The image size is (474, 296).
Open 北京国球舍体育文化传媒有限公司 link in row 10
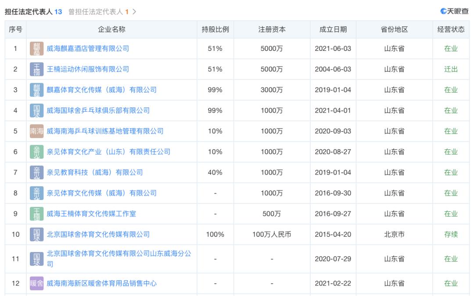[98, 234]
